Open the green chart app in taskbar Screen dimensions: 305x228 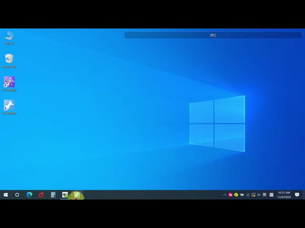click(77, 195)
